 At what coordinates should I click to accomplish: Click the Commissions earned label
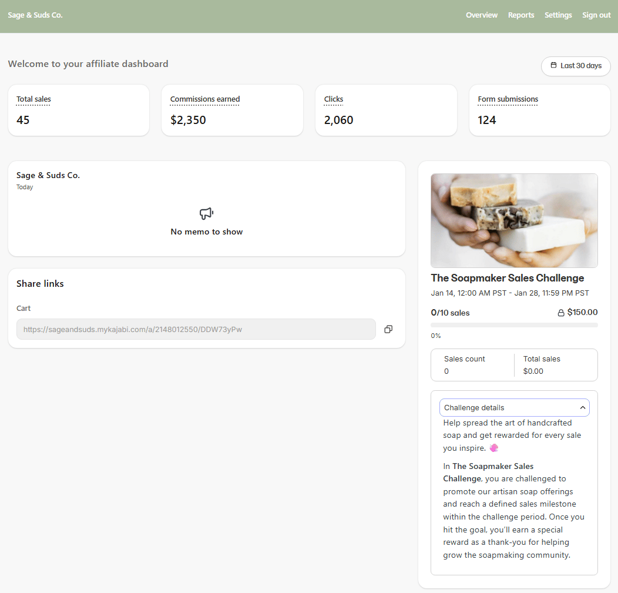[205, 99]
